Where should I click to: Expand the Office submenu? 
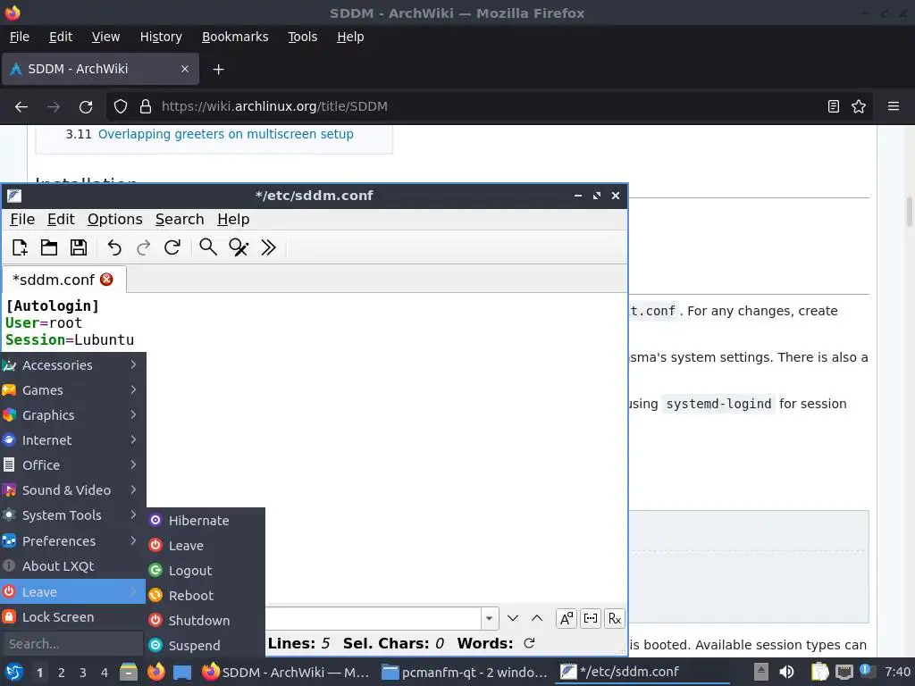click(73, 464)
